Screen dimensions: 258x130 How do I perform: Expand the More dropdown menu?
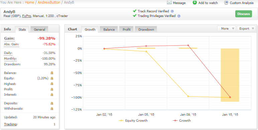[227, 29]
